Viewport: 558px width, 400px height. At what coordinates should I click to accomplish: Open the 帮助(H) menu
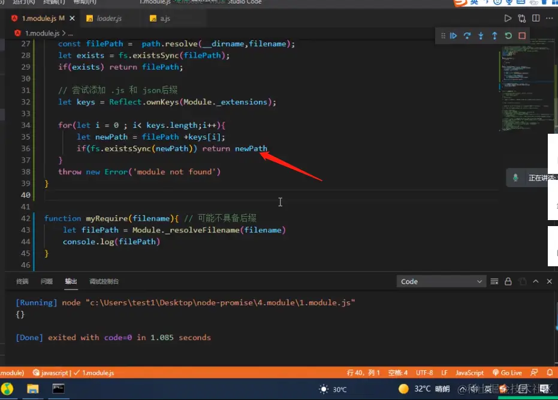85,2
